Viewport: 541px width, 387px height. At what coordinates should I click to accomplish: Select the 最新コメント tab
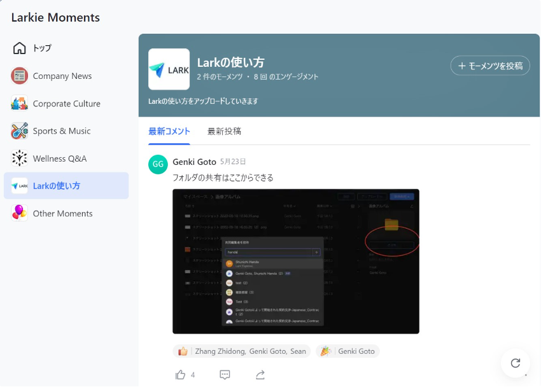169,132
